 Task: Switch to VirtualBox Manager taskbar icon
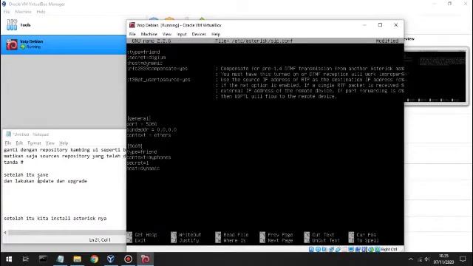[x=111, y=259]
